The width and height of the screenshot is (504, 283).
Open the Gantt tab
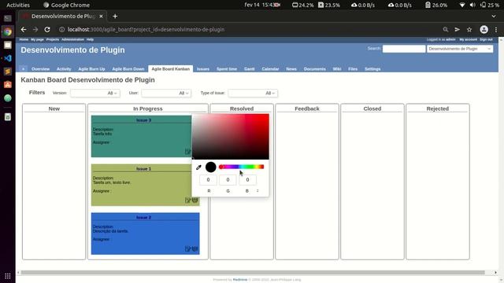(x=249, y=69)
